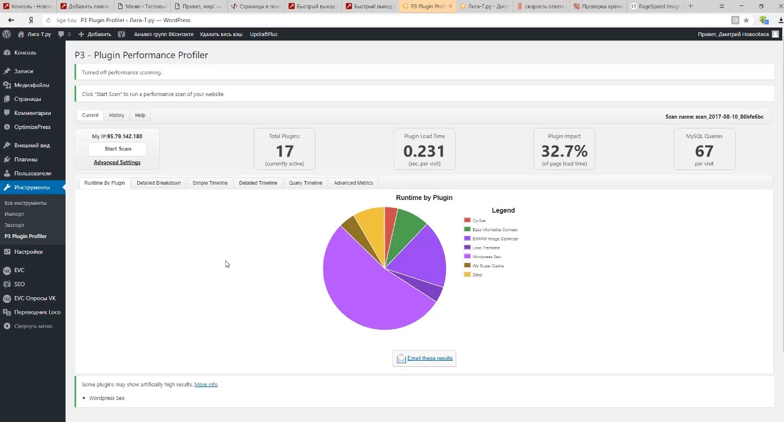Open new browser tab with plus icon
Image resolution: width=784 pixels, height=422 pixels.
[x=691, y=6]
